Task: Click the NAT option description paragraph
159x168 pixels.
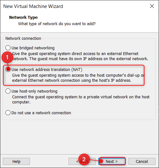Action: (78, 78)
